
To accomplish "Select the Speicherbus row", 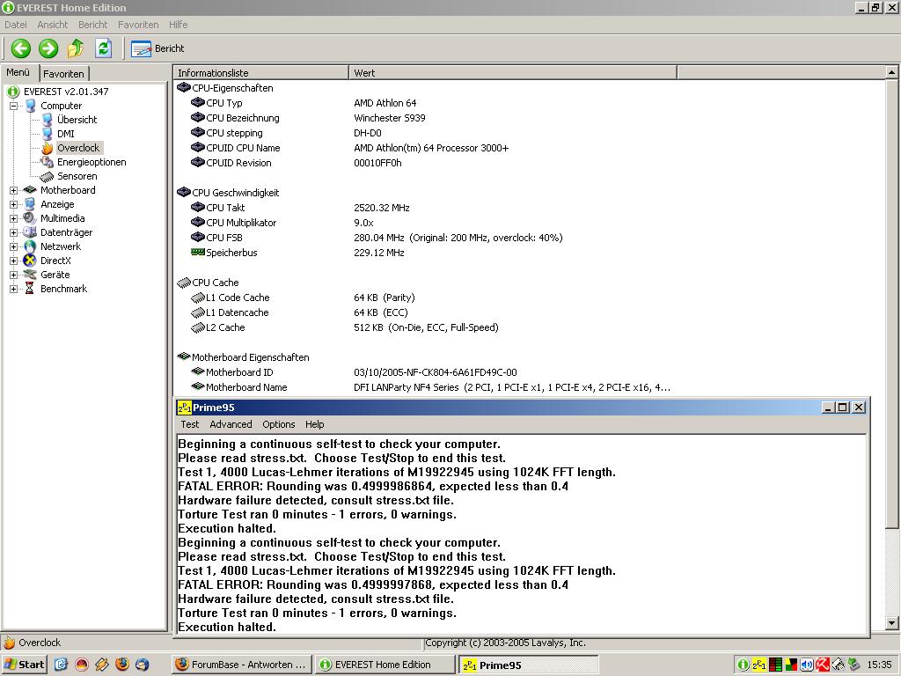I will [x=529, y=253].
